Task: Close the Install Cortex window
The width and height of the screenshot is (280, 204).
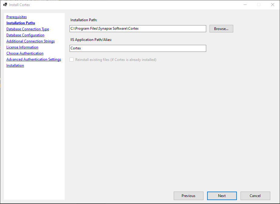Action: [272, 5]
